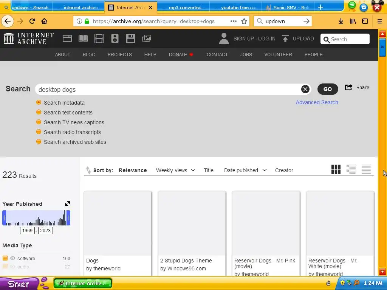The width and height of the screenshot is (387, 290).
Task: Open the Web archive icon in header
Action: pos(67,39)
